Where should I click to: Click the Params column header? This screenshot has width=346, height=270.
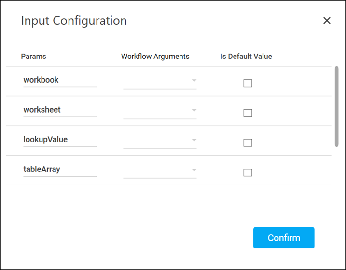(x=34, y=57)
